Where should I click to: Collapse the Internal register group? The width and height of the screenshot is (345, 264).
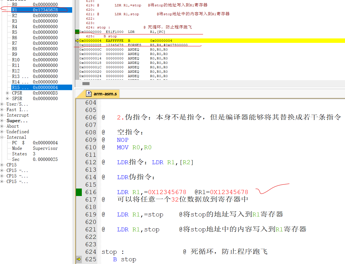2,137
